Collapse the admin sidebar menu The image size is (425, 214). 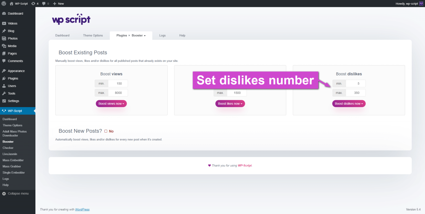pyautogui.click(x=18, y=193)
